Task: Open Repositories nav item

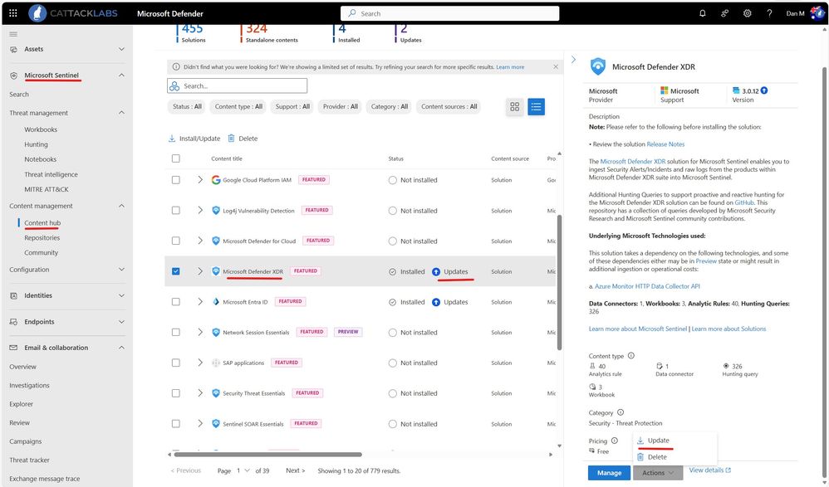Action: 42,237
